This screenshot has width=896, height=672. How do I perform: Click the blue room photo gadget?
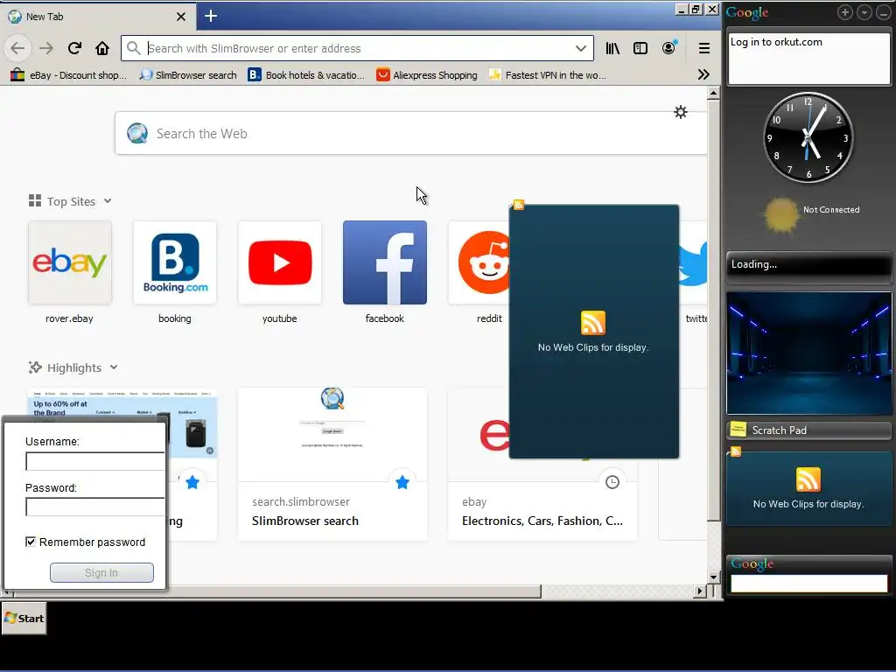pos(809,353)
